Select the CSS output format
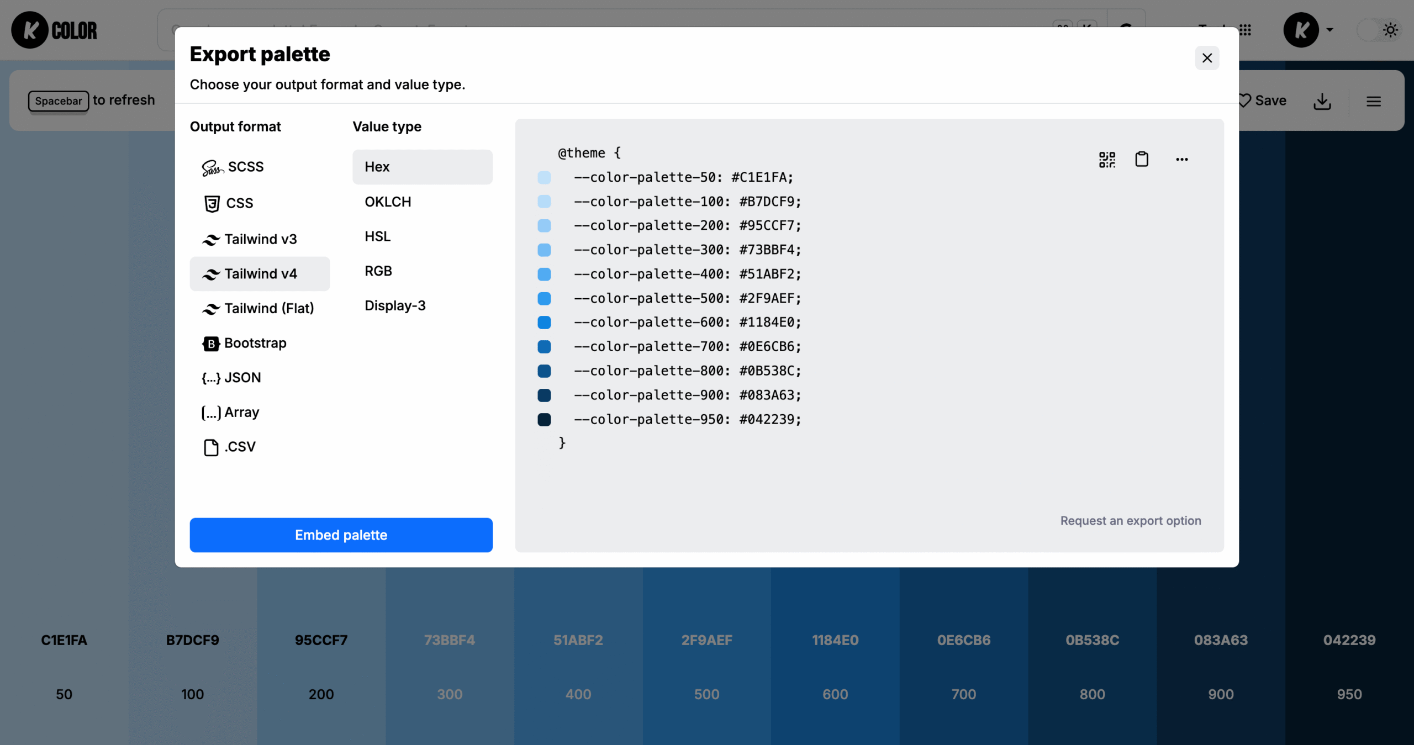This screenshot has width=1414, height=745. click(260, 203)
